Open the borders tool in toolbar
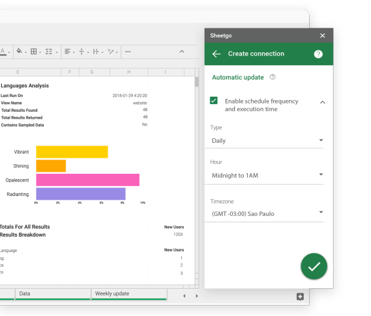The height and width of the screenshot is (316, 371). [x=34, y=52]
